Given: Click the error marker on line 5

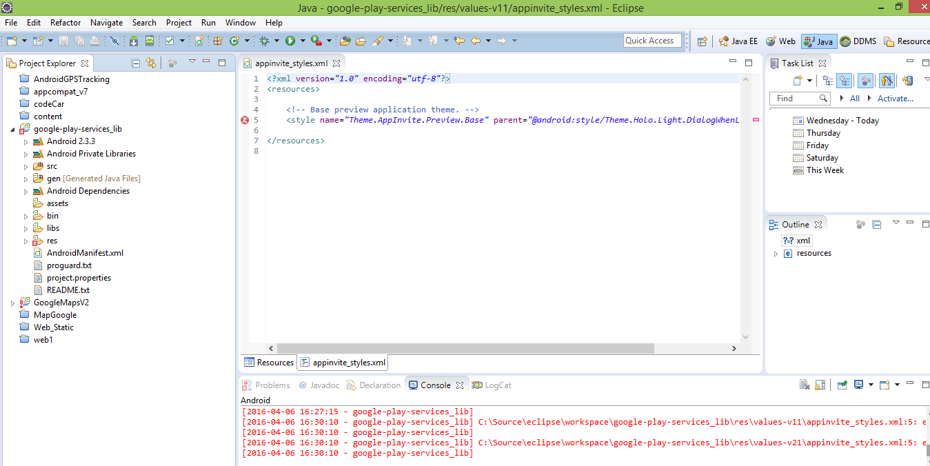Looking at the screenshot, I should (245, 120).
